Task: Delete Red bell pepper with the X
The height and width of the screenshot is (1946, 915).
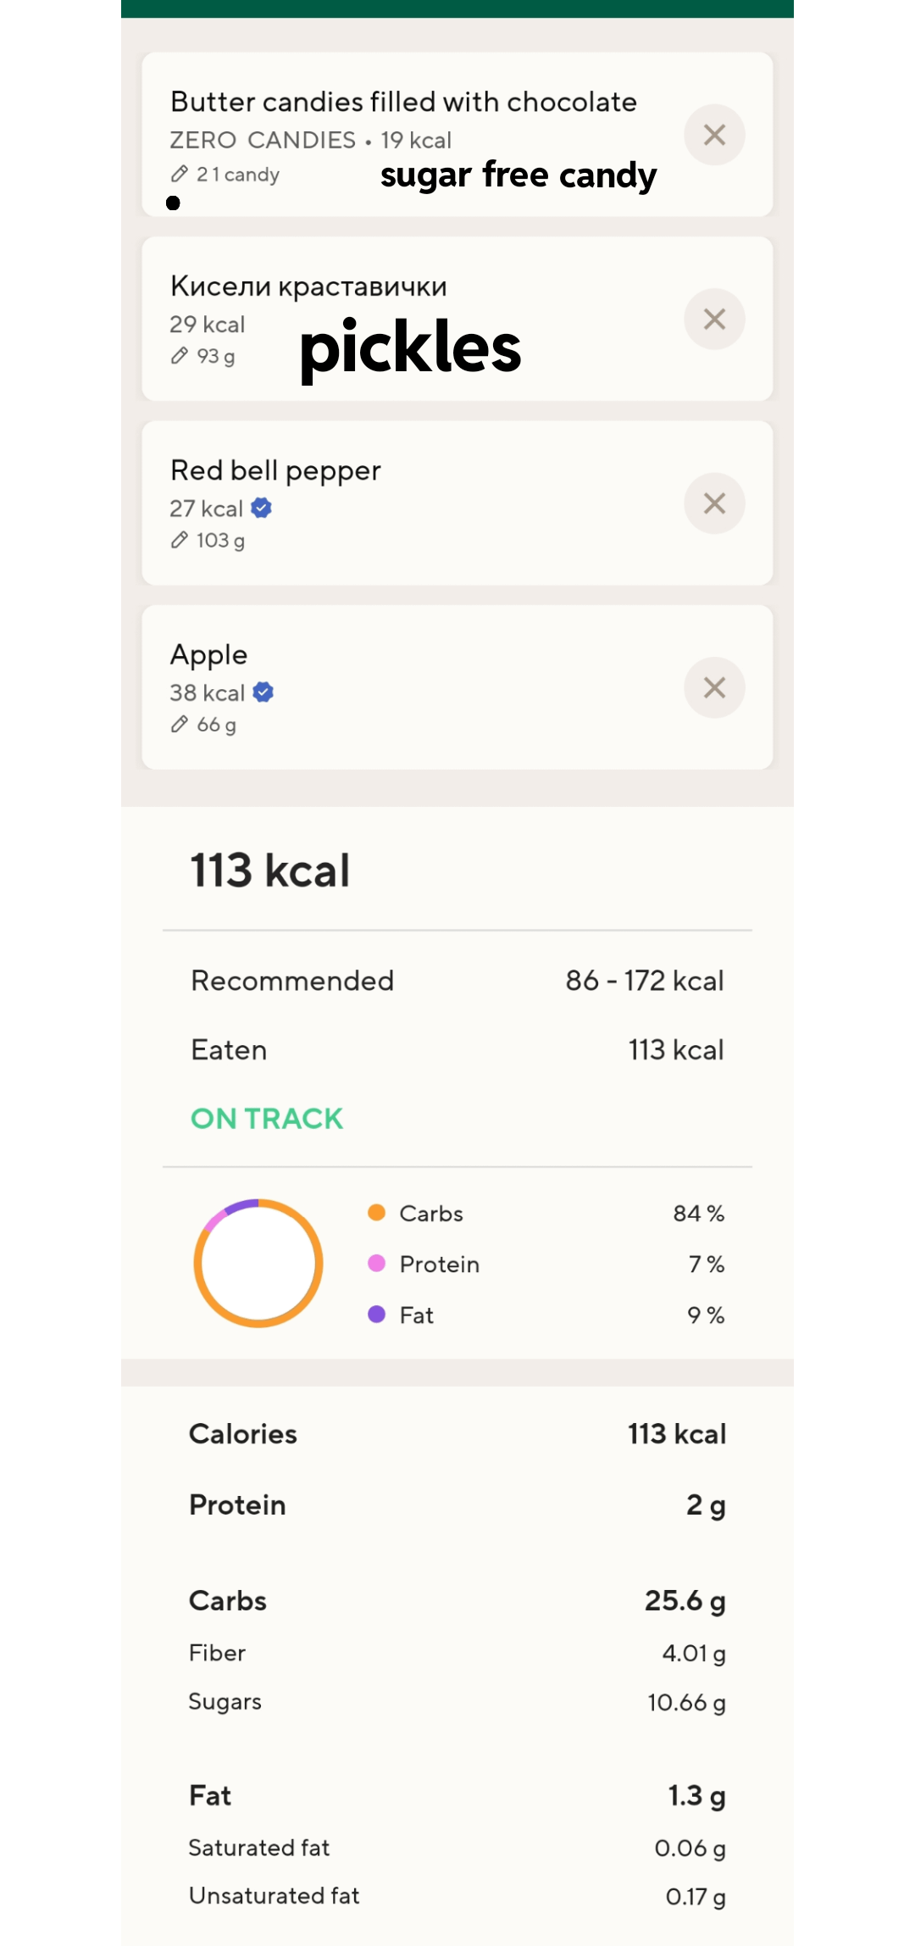Action: pyautogui.click(x=714, y=503)
